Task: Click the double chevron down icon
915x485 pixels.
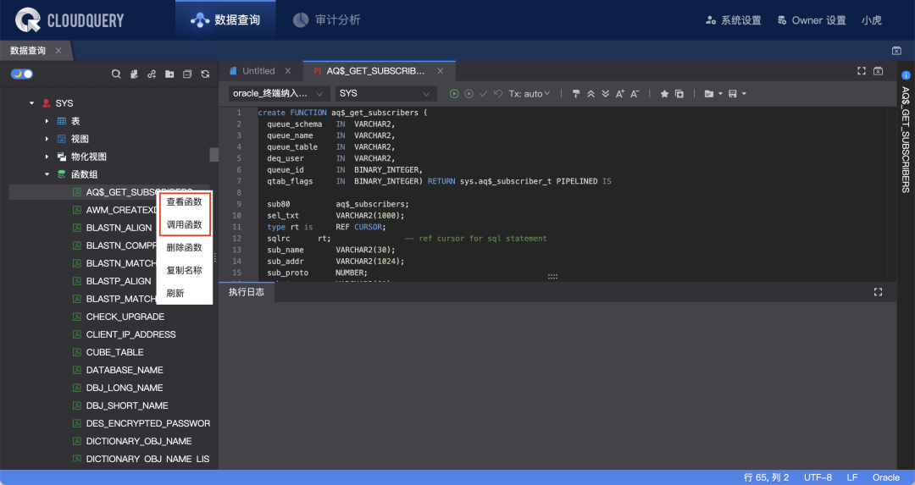Action: pyautogui.click(x=605, y=94)
